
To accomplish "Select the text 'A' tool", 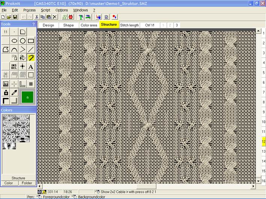I will tap(31, 66).
